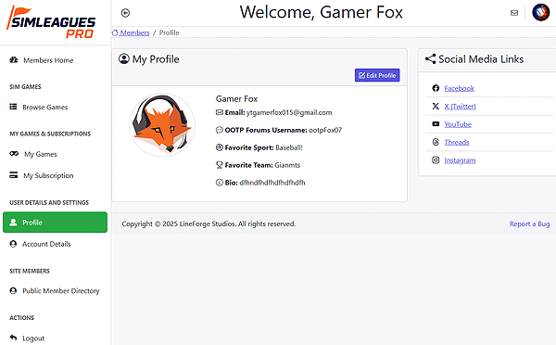The image size is (556, 345).
Task: Click the X logo icon
Action: tap(436, 106)
